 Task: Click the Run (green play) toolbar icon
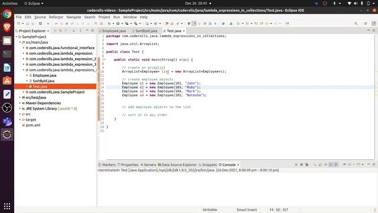(x=118, y=24)
